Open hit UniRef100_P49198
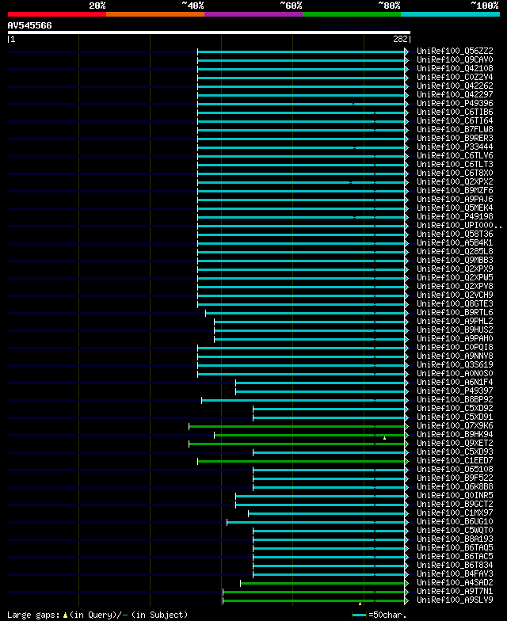507x621 pixels. [455, 217]
